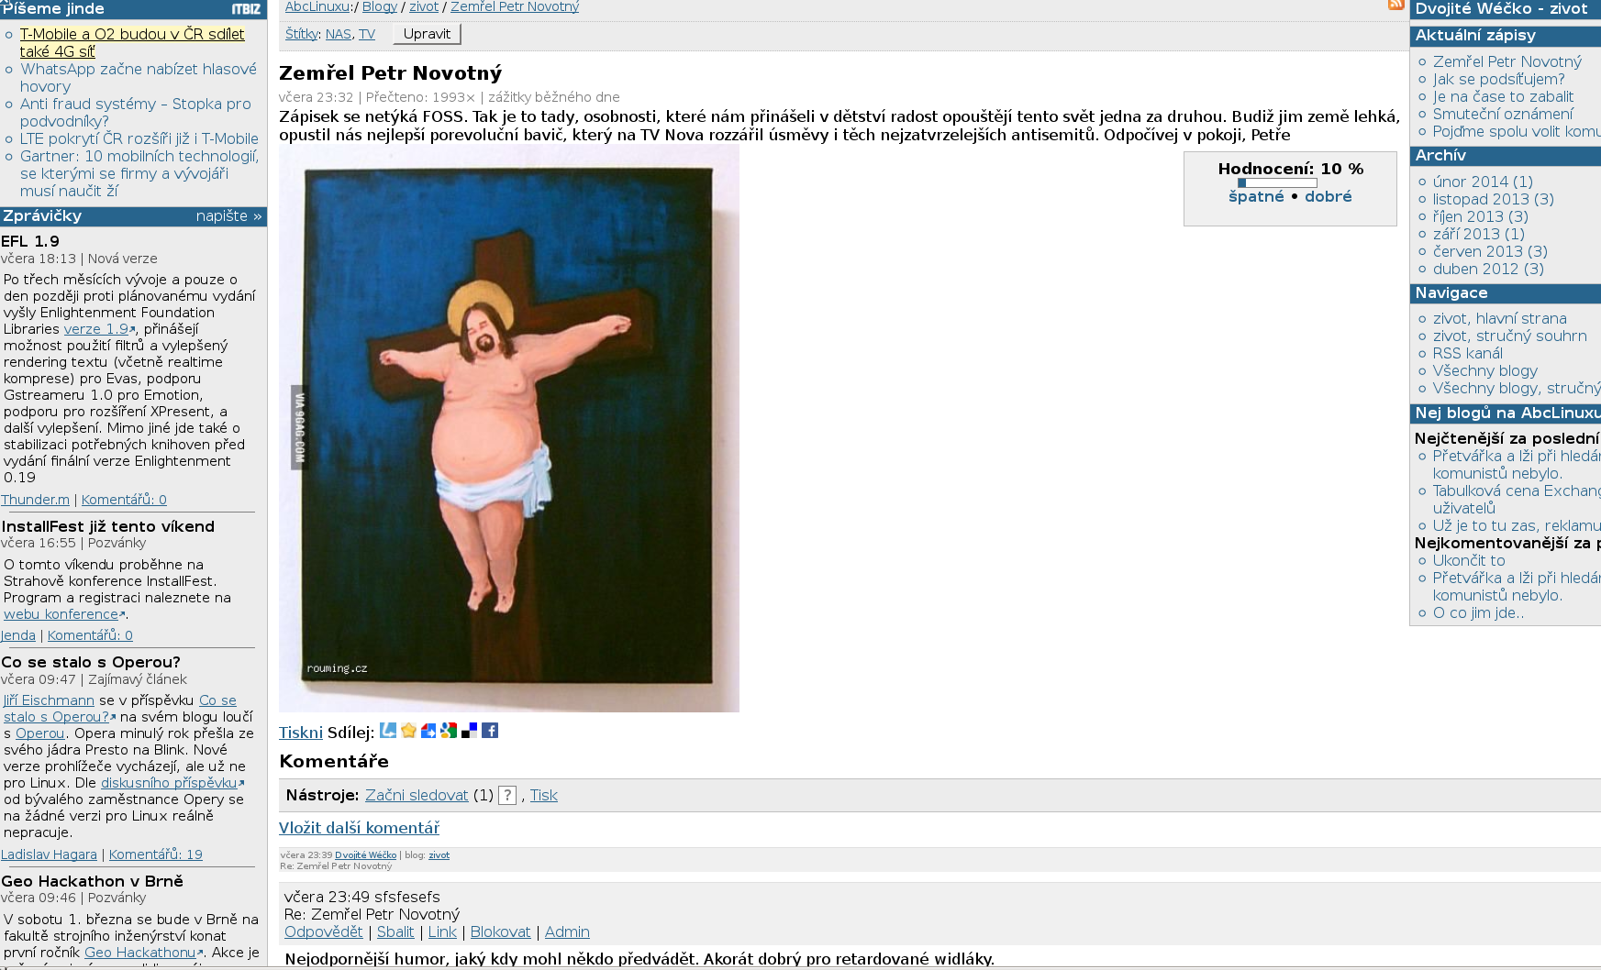Click Začni sledovat to watch comments
Viewport: 1601px width, 970px height.
[417, 796]
